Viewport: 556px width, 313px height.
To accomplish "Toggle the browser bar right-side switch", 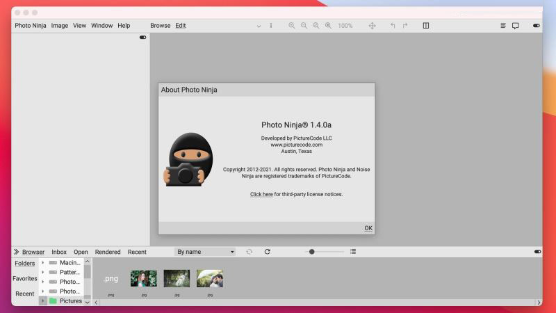I will pyautogui.click(x=537, y=252).
